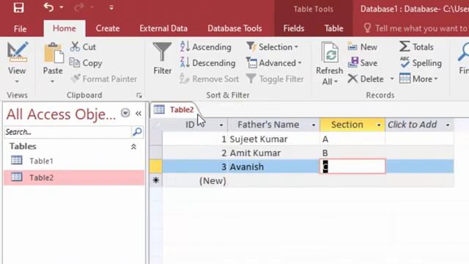Image resolution: width=469 pixels, height=264 pixels.
Task: Open the Clipboard dialog launcher
Action: click(139, 95)
